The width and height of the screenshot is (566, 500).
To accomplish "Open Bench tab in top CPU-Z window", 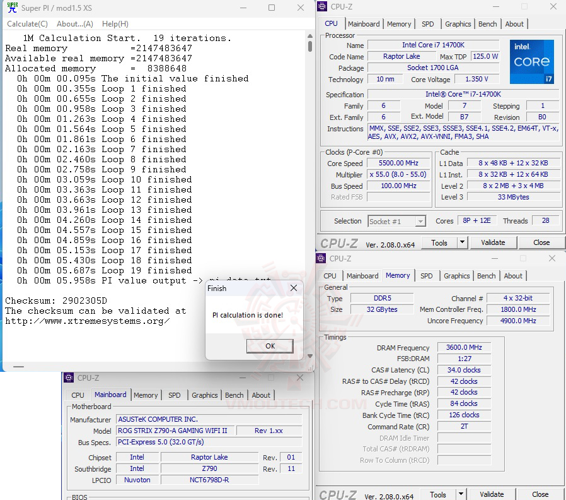I will (487, 24).
